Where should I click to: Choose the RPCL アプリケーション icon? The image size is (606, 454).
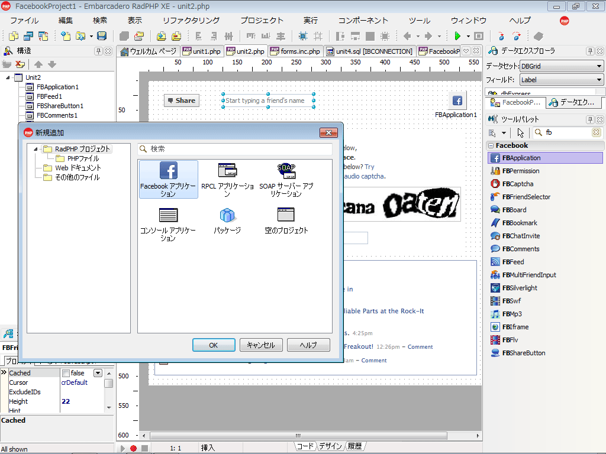(227, 180)
